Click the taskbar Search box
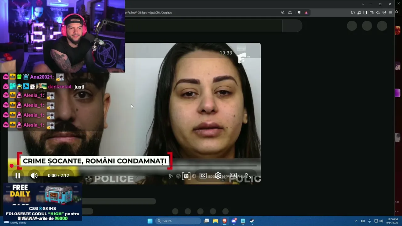Screen dimensions: 402x226 [178, 221]
